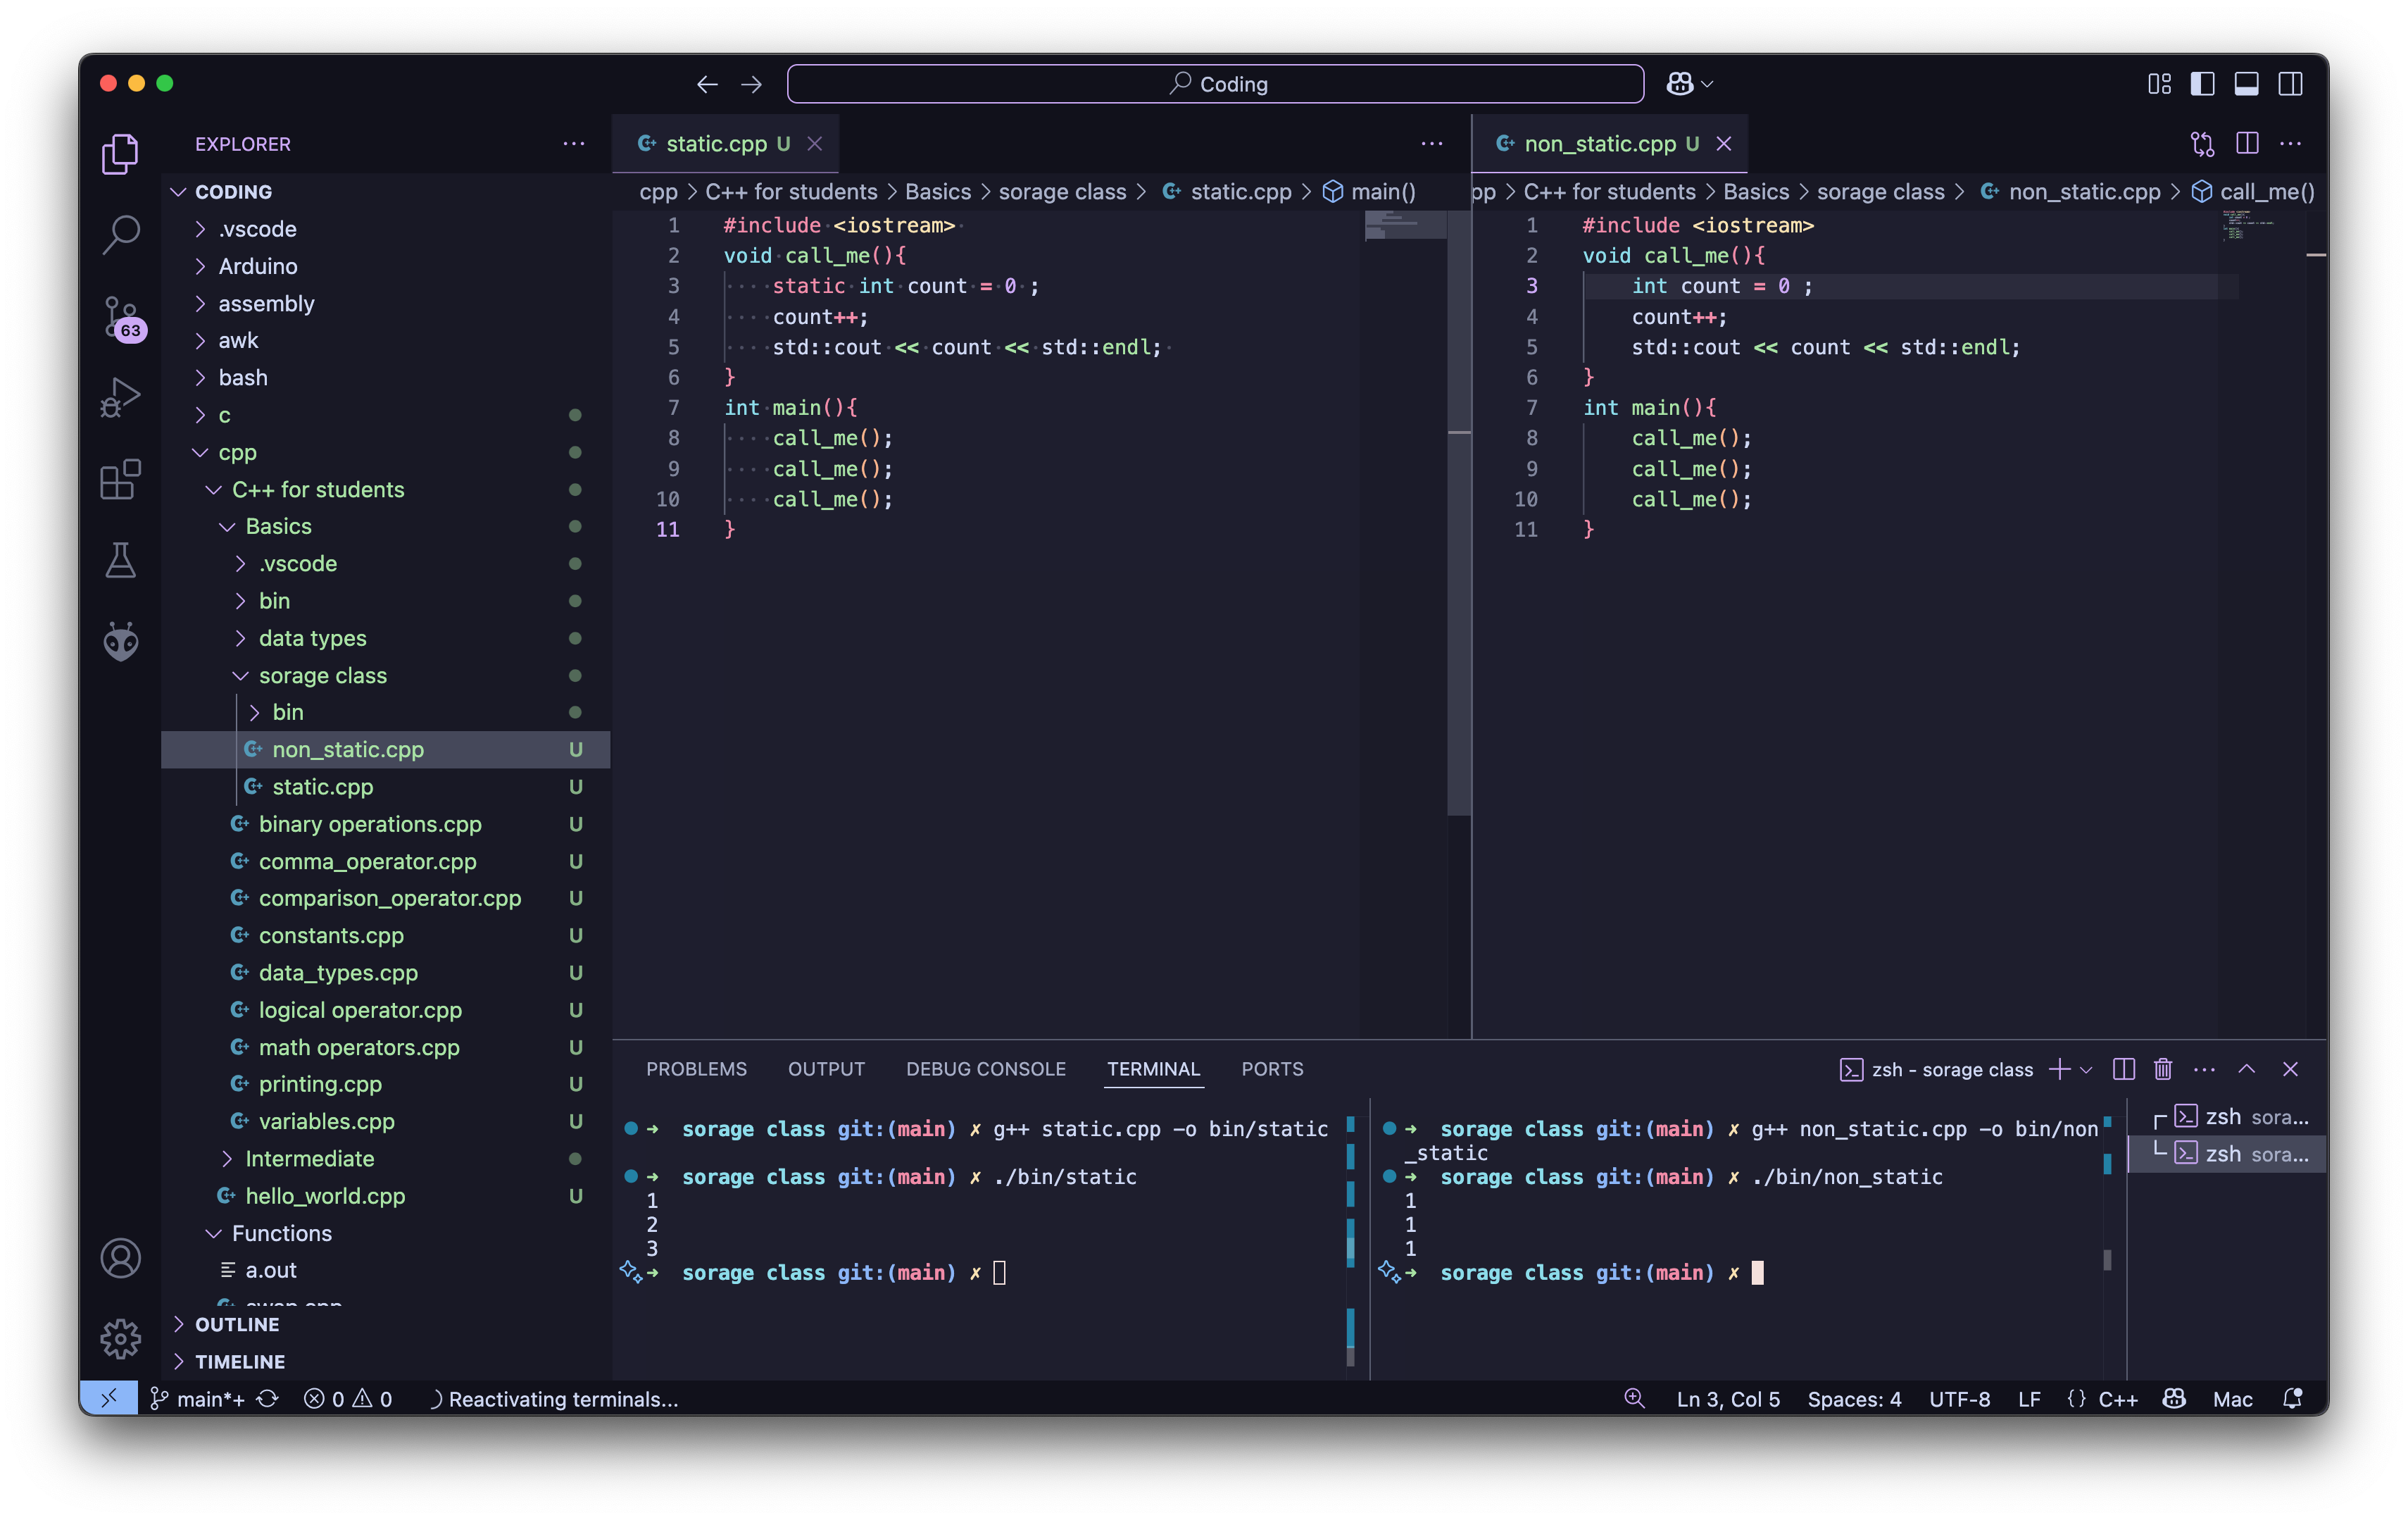Screen dimensions: 2408x1520
Task: Open the new terminal launch profile dropdown
Action: click(2087, 1070)
